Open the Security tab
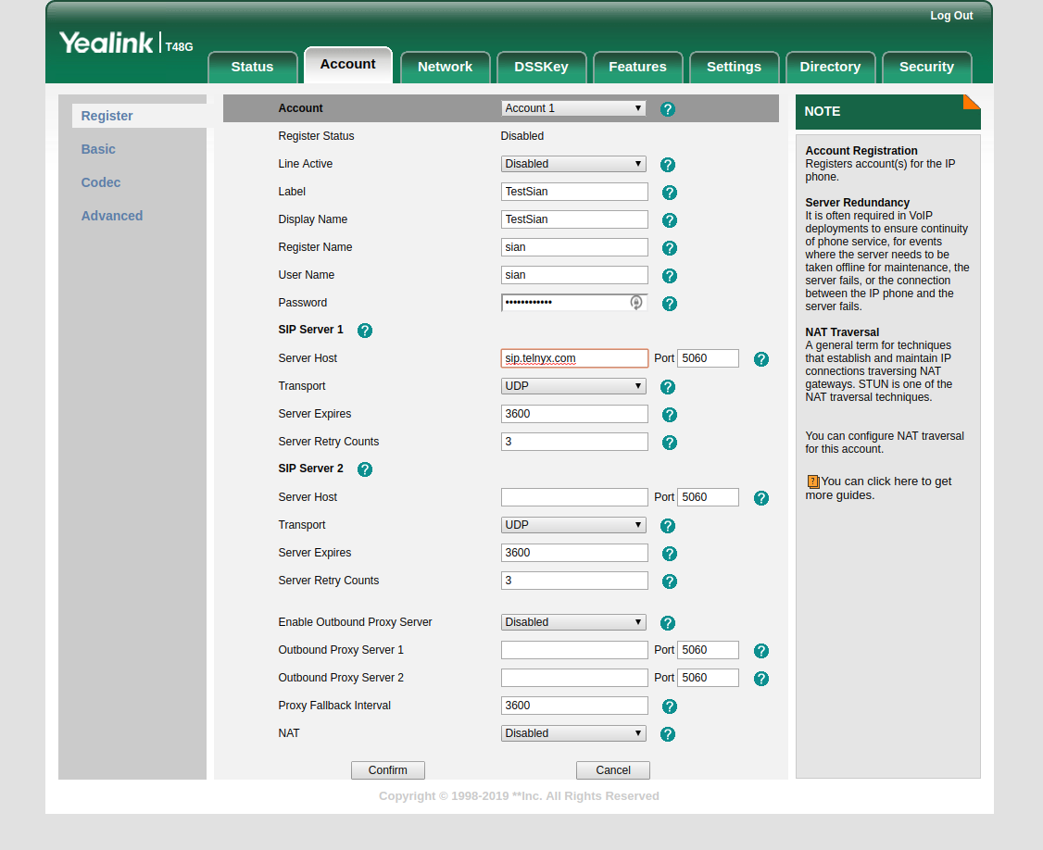 [x=926, y=68]
